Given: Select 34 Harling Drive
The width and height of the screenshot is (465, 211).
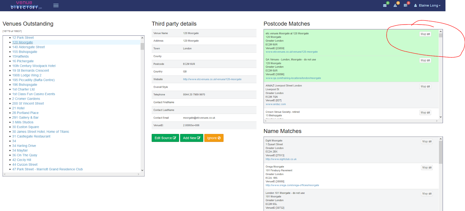Looking at the screenshot, I should click(24, 146).
